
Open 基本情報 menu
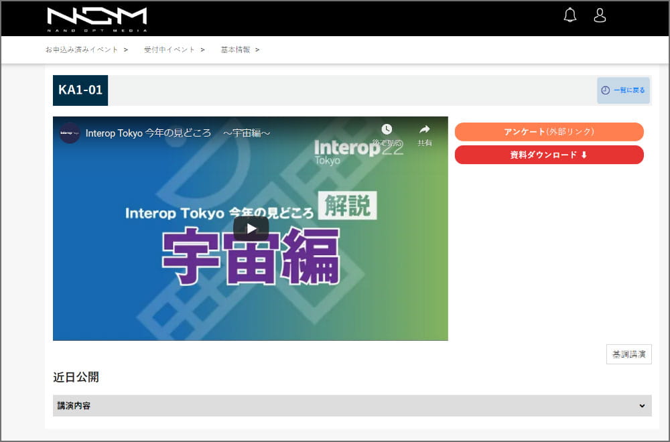click(x=240, y=50)
